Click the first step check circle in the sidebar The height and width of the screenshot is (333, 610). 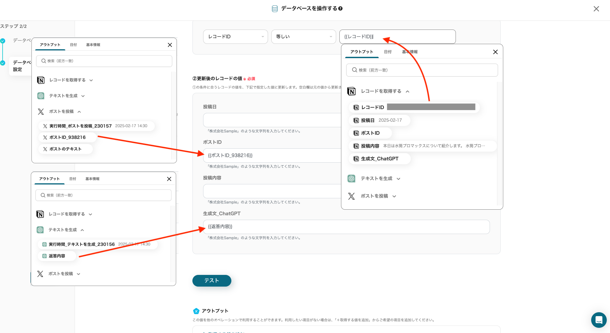3,41
